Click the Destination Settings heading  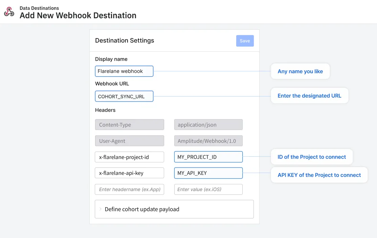pos(125,41)
